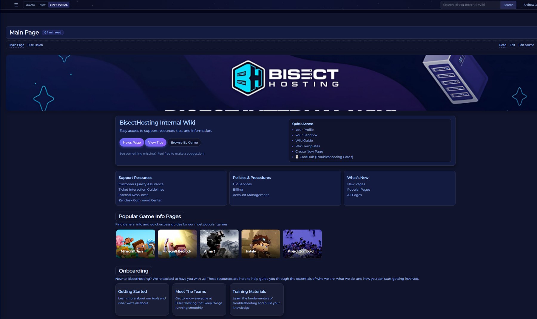Click the Support Resources heading

135,178
